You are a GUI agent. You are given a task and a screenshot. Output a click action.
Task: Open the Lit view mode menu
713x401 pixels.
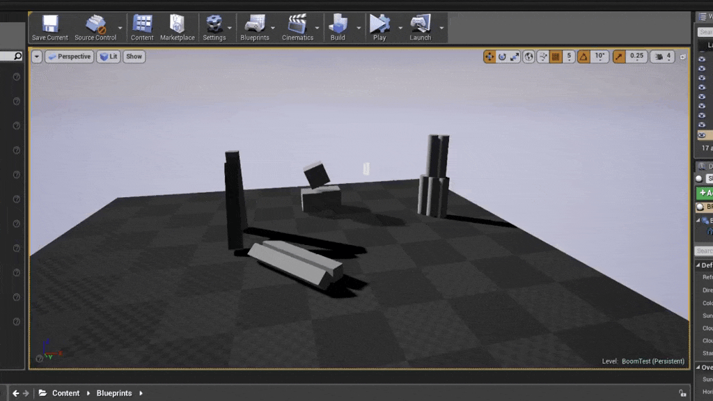pos(109,56)
